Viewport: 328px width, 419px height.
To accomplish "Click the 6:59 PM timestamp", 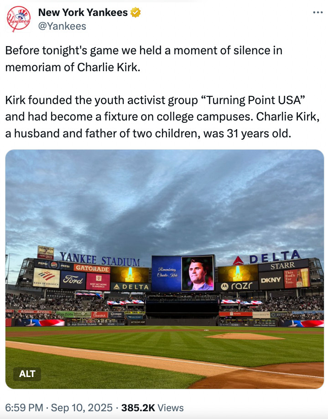I will click(24, 408).
